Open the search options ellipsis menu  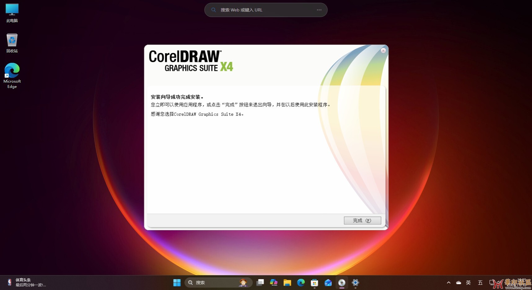pyautogui.click(x=319, y=10)
